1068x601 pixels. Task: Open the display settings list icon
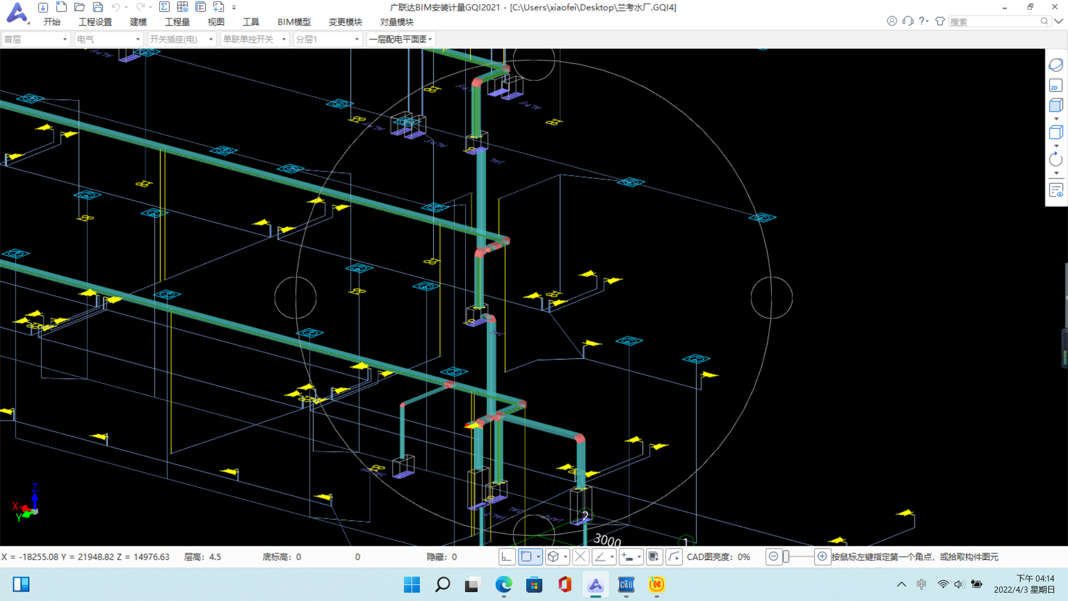coord(1056,190)
